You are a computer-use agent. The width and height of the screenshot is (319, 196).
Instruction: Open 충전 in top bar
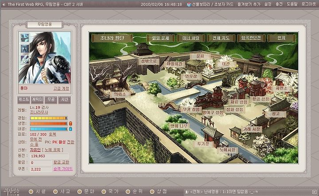pos(279,4)
